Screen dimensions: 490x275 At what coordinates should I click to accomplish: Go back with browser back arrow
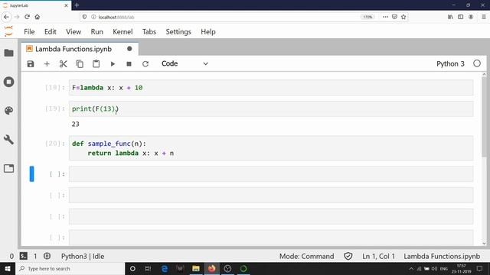(x=7, y=17)
